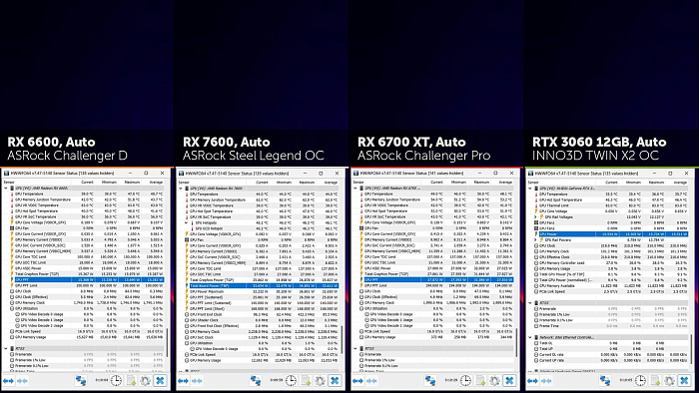Click Average column header in RTX 3060 window
The width and height of the screenshot is (699, 393).
tap(680, 183)
